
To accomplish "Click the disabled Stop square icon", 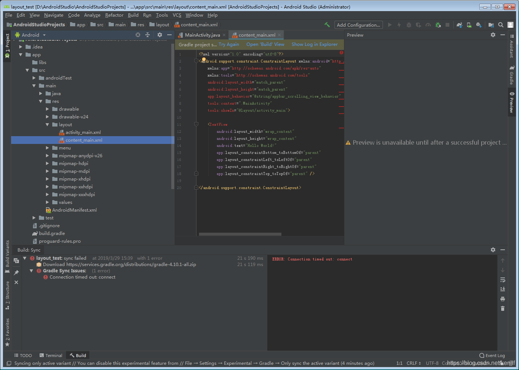I will (x=447, y=25).
